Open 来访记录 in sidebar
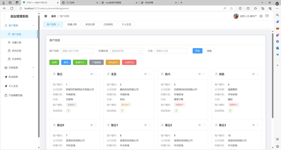Image resolution: width=281 pixels, height=150 pixels. 19,51
